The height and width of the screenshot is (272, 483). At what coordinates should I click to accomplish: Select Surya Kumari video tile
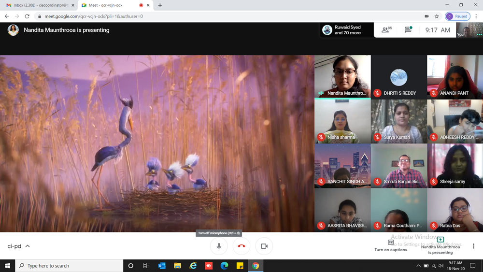(x=399, y=121)
